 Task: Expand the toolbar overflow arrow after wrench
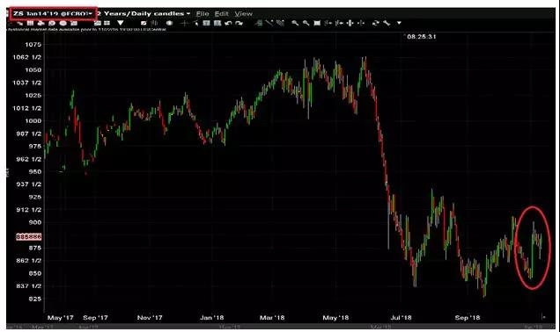click(x=399, y=23)
